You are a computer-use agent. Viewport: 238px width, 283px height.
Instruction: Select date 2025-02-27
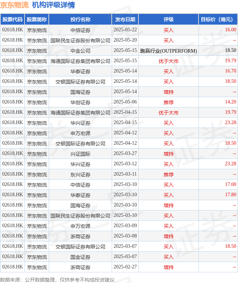(x=125, y=267)
